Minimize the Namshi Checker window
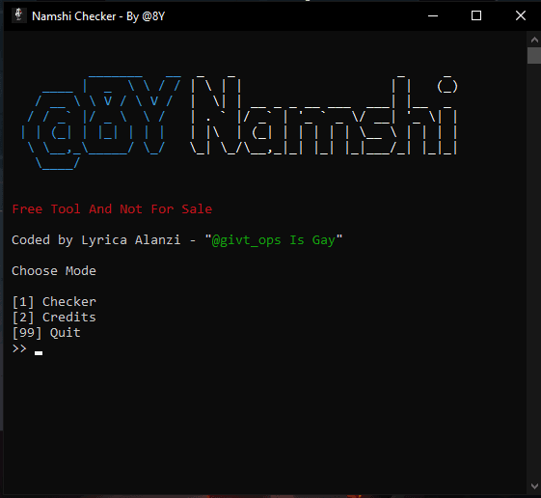Screen dimensions: 541x498 (433, 15)
